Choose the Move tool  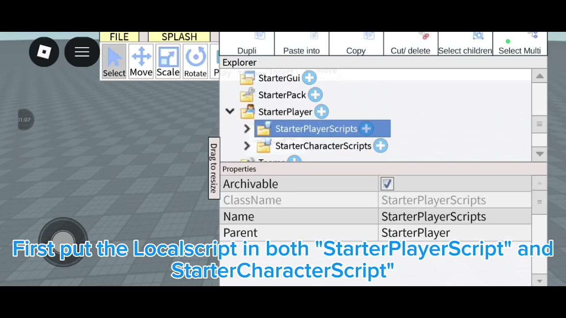click(141, 61)
